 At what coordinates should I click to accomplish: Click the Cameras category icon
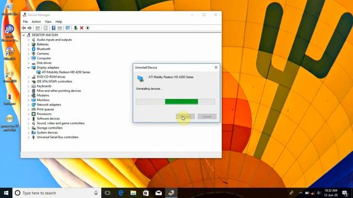pyautogui.click(x=34, y=53)
